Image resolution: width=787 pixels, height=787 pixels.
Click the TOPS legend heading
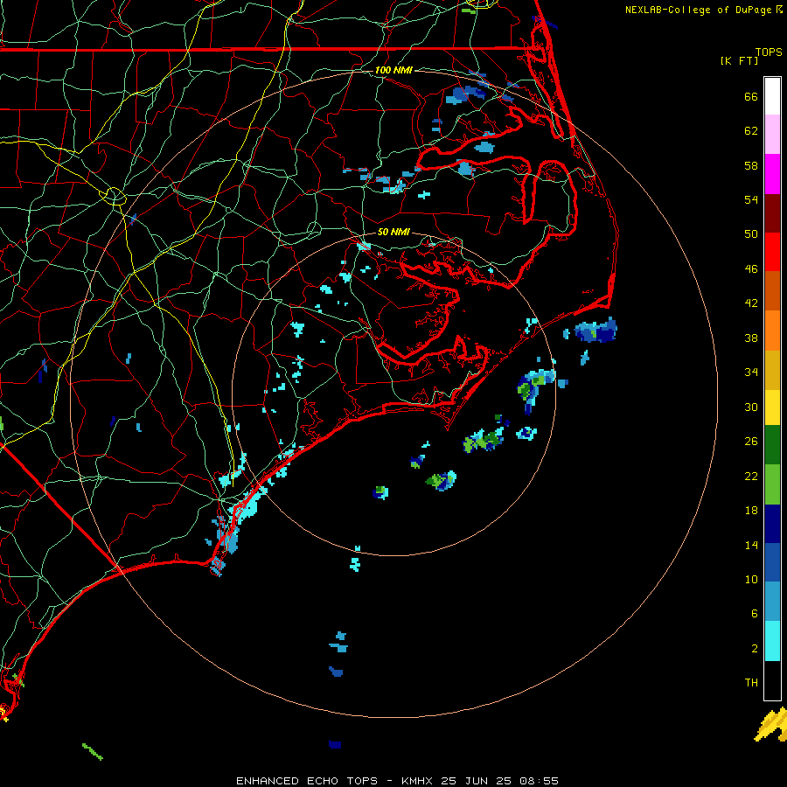tap(769, 52)
